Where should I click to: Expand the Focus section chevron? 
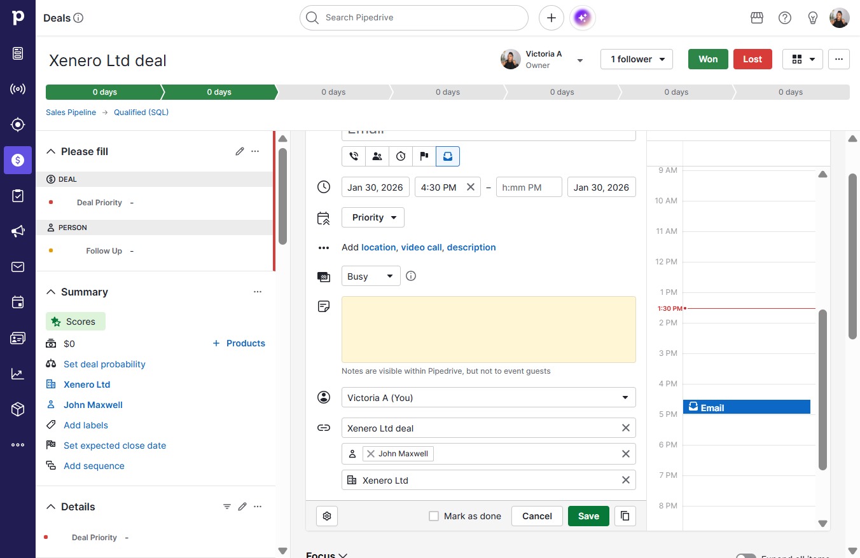tap(343, 555)
